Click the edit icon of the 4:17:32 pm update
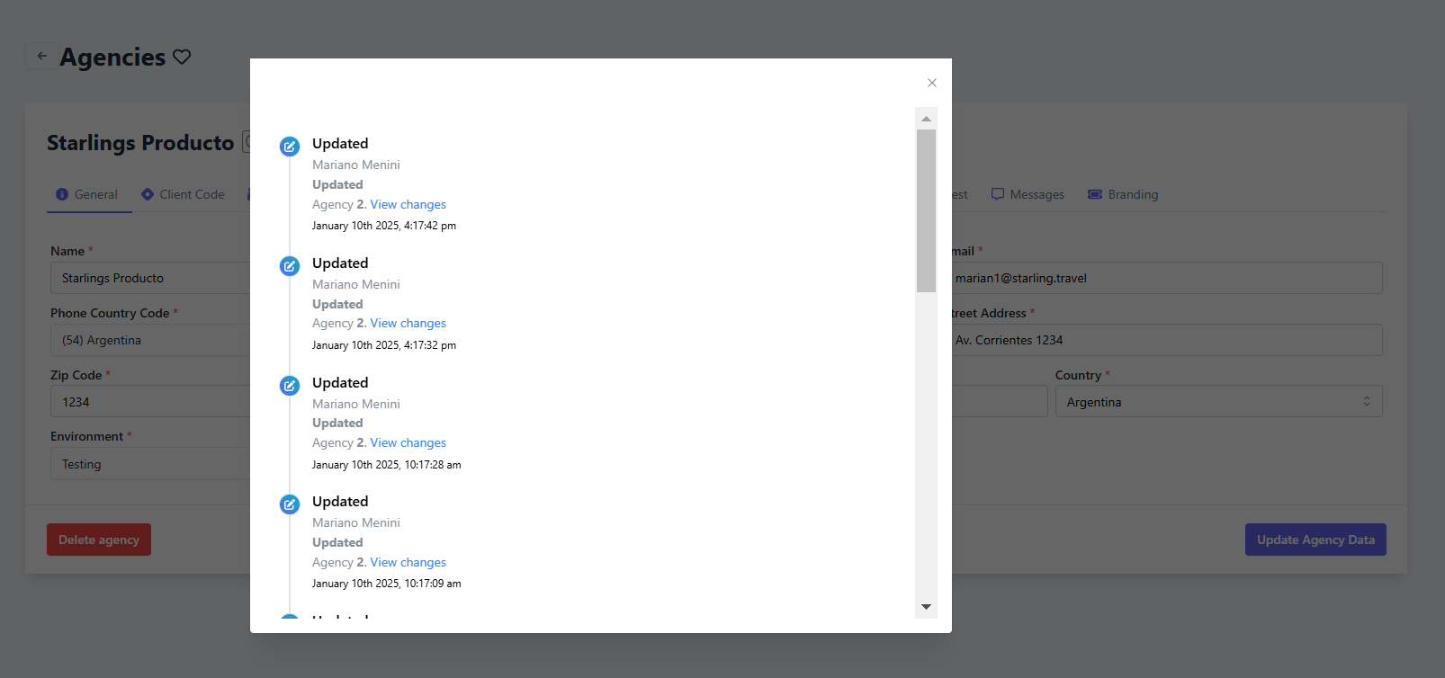The height and width of the screenshot is (678, 1445). coord(290,266)
